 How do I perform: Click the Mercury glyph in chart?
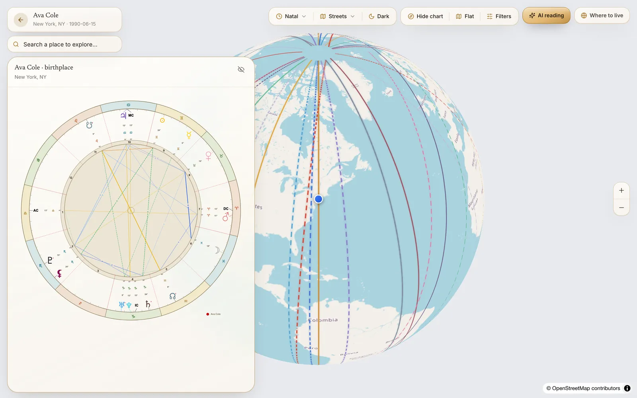click(189, 135)
